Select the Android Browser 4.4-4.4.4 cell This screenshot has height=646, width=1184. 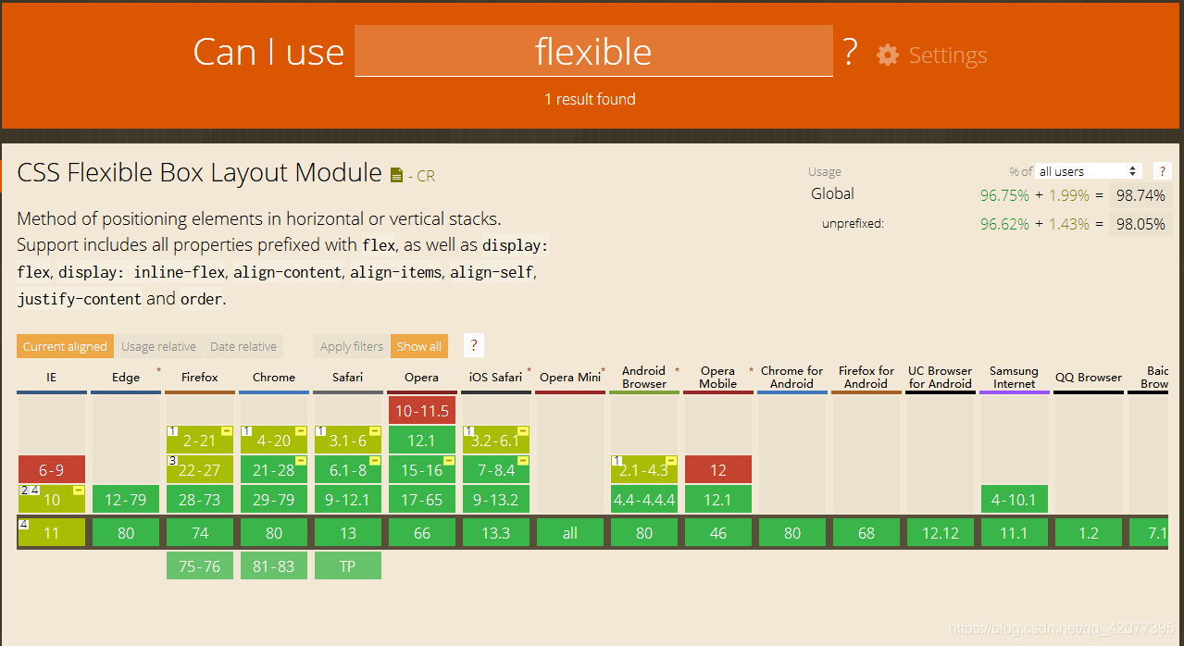(x=644, y=499)
